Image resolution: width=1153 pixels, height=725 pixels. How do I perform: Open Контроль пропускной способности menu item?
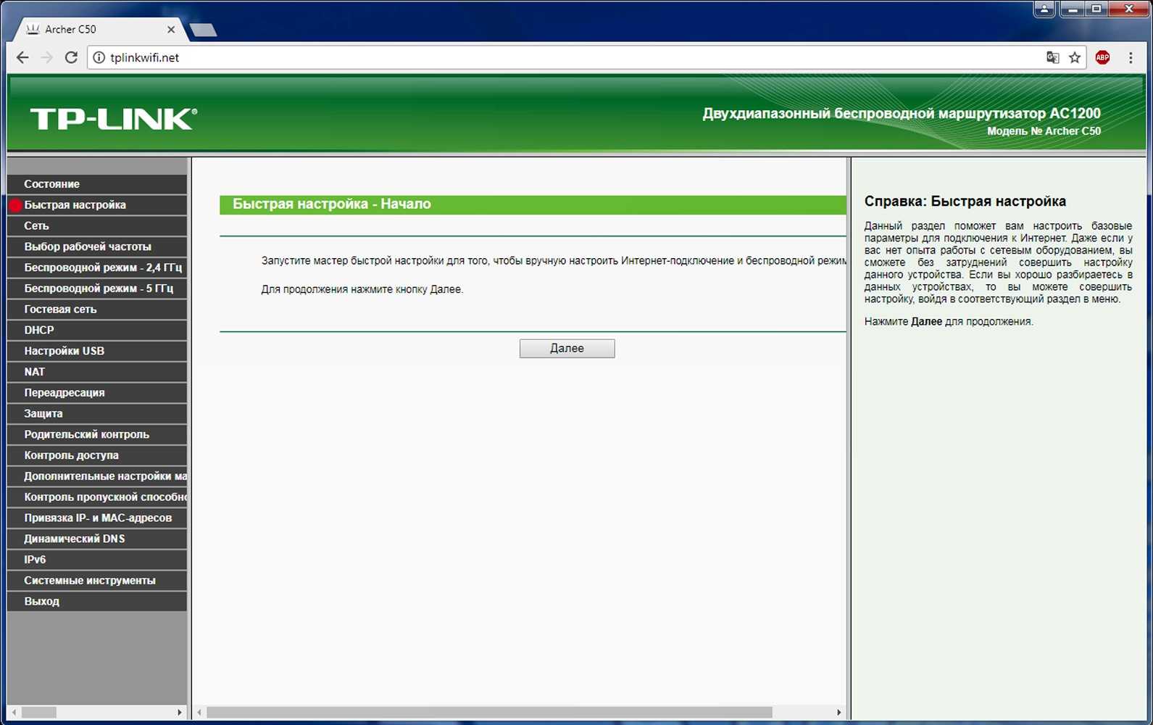(97, 497)
